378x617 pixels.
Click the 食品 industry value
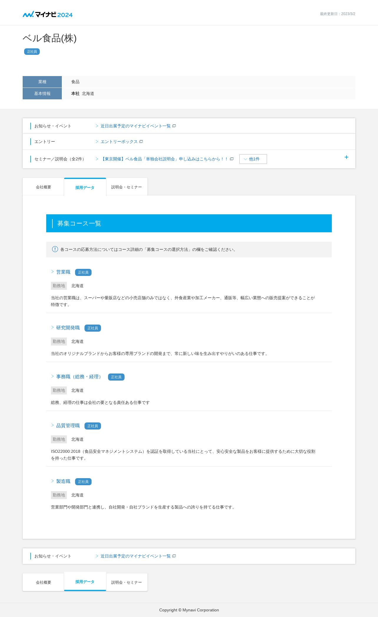pyautogui.click(x=75, y=82)
